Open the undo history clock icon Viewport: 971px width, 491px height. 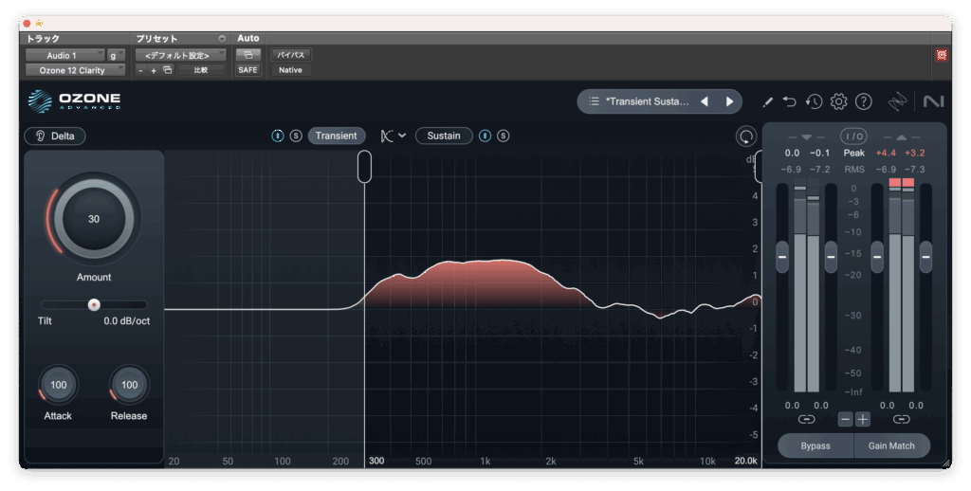click(814, 101)
